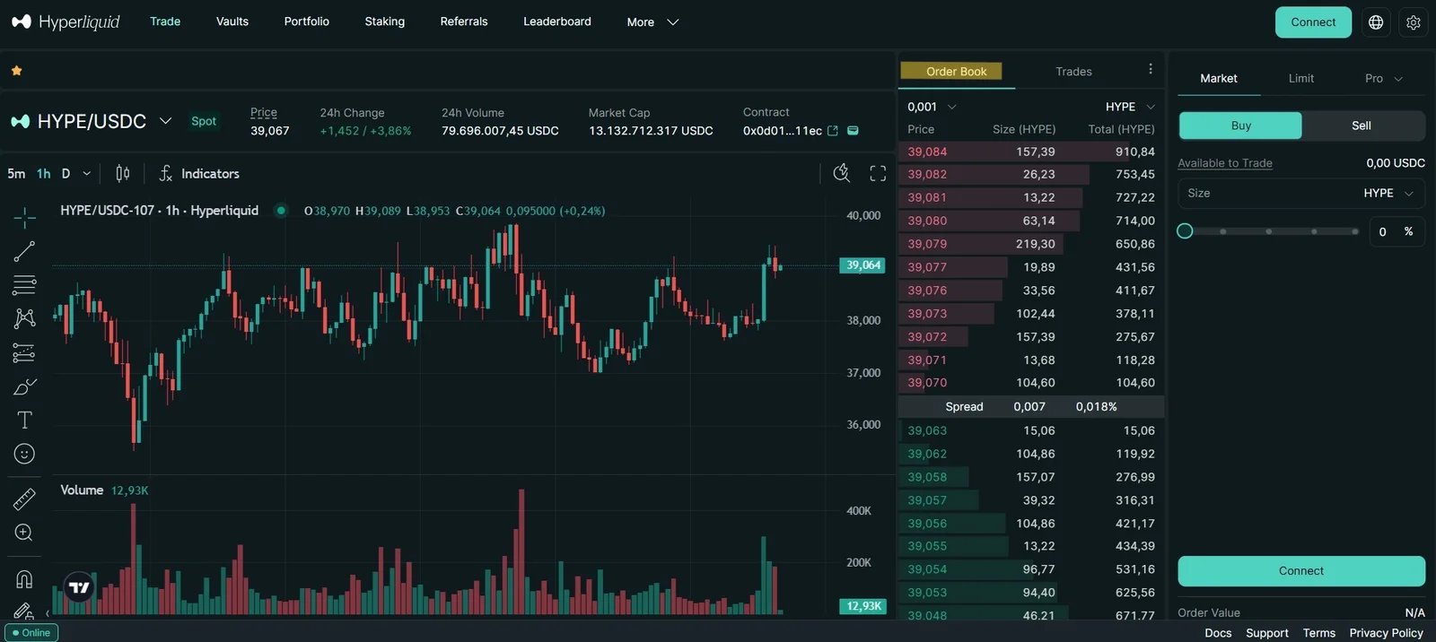
Task: Click the Online status badge
Action: tap(31, 633)
